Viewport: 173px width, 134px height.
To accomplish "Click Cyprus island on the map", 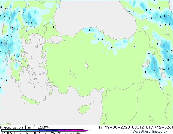I will (x=84, y=109).
